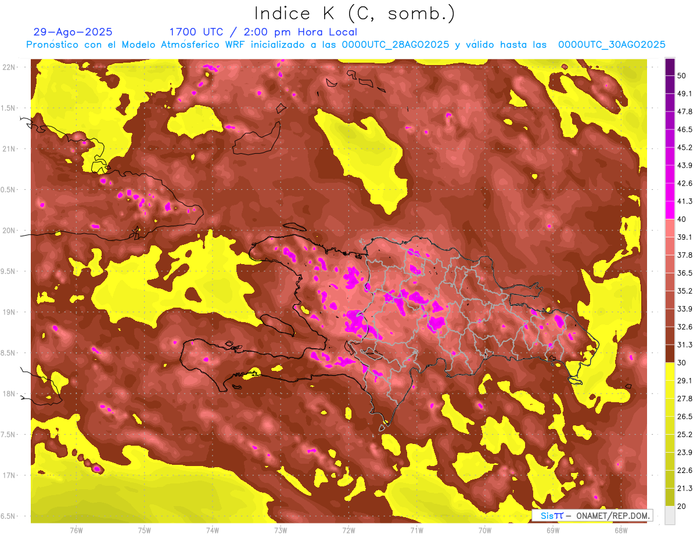Click the latitude label '22N'

[x=9, y=67]
